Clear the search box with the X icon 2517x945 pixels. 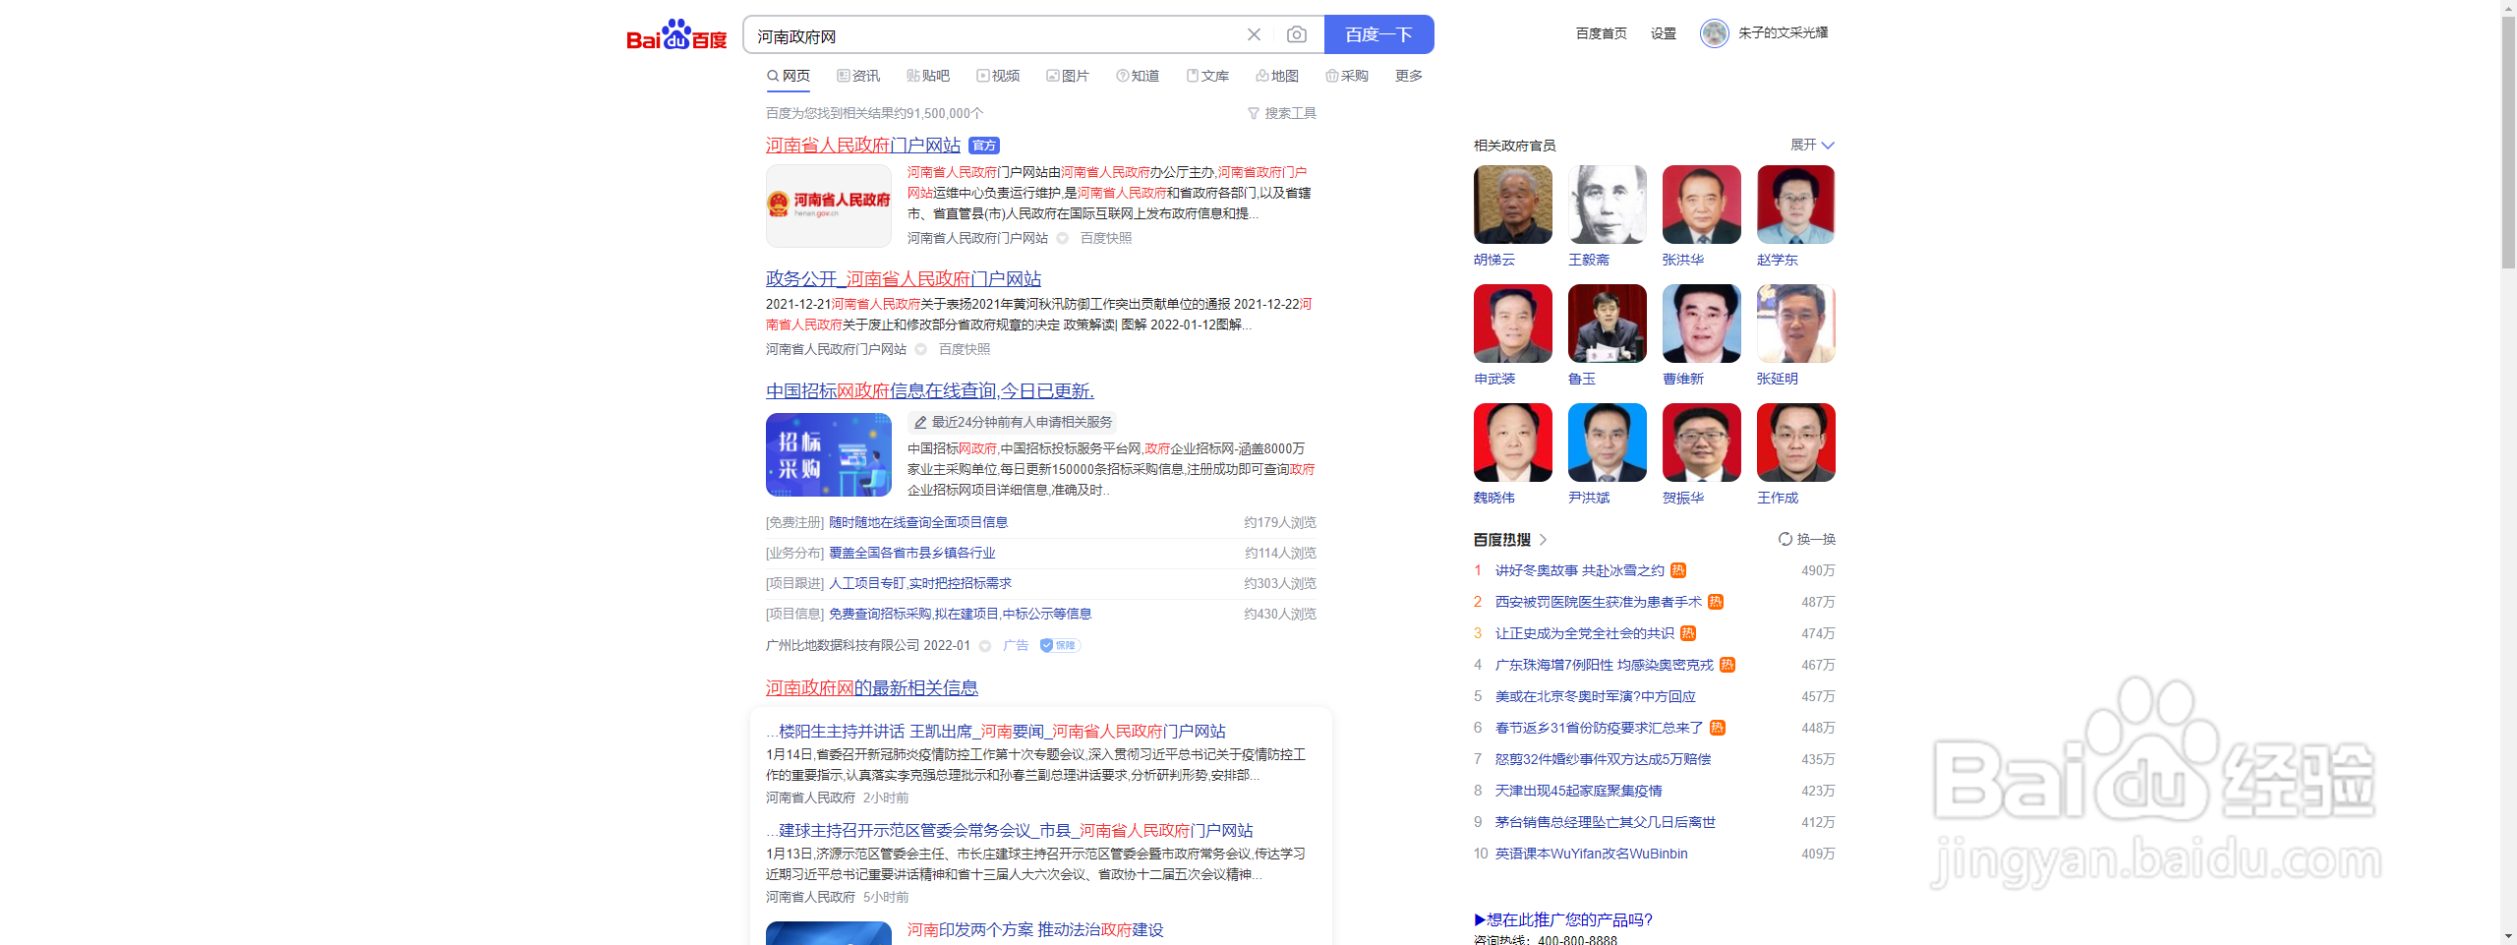1254,34
